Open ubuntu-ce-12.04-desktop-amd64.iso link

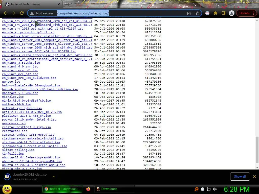pos(32,161)
